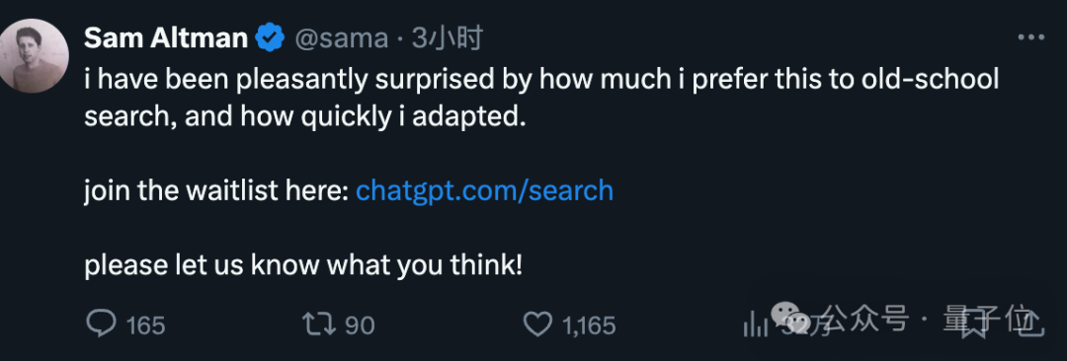Click the retweet arrows icon
Image resolution: width=1067 pixels, height=361 pixels.
pos(319,325)
